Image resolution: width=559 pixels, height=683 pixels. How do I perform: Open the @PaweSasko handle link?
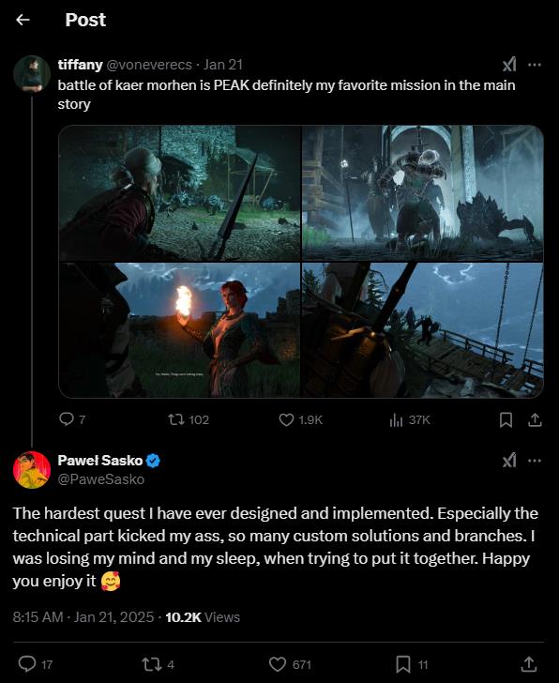(101, 479)
